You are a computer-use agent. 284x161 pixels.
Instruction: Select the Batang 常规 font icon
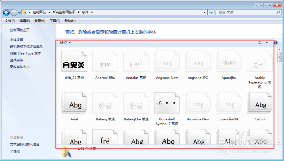point(105,103)
